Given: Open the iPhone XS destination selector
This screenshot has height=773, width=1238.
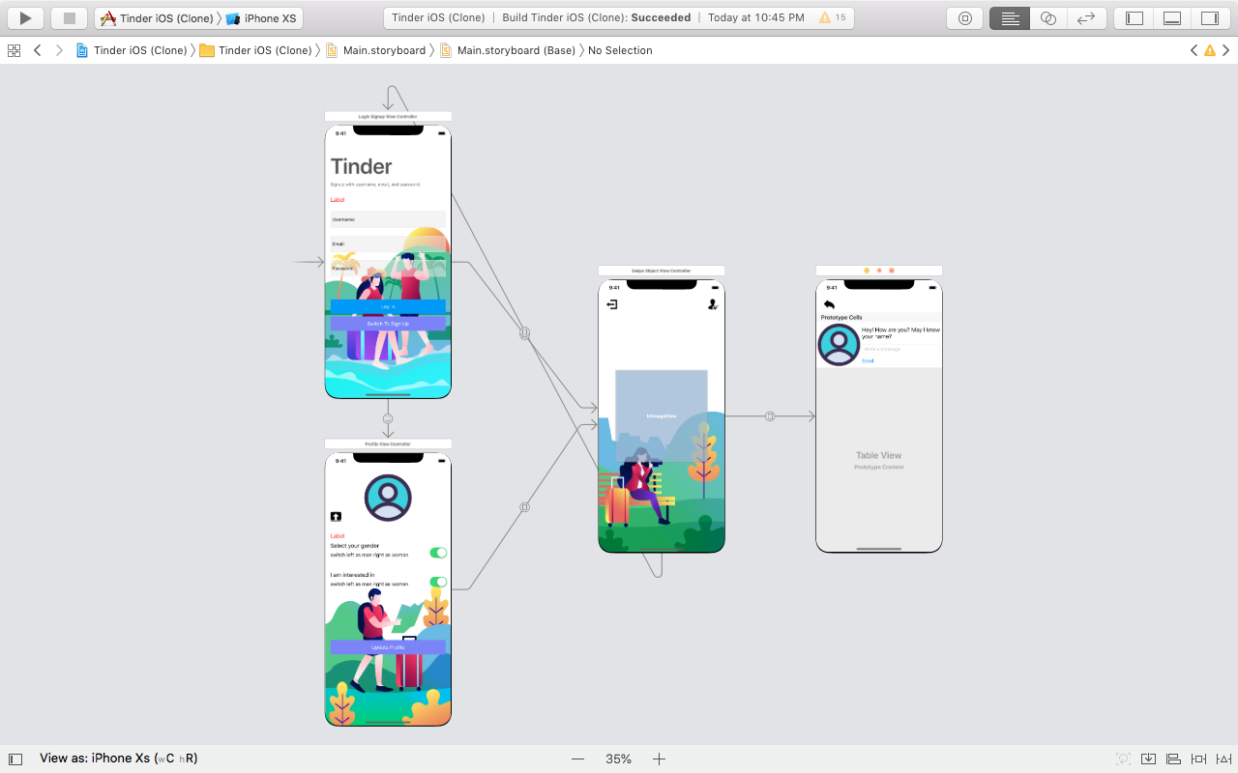Looking at the screenshot, I should tap(261, 18).
